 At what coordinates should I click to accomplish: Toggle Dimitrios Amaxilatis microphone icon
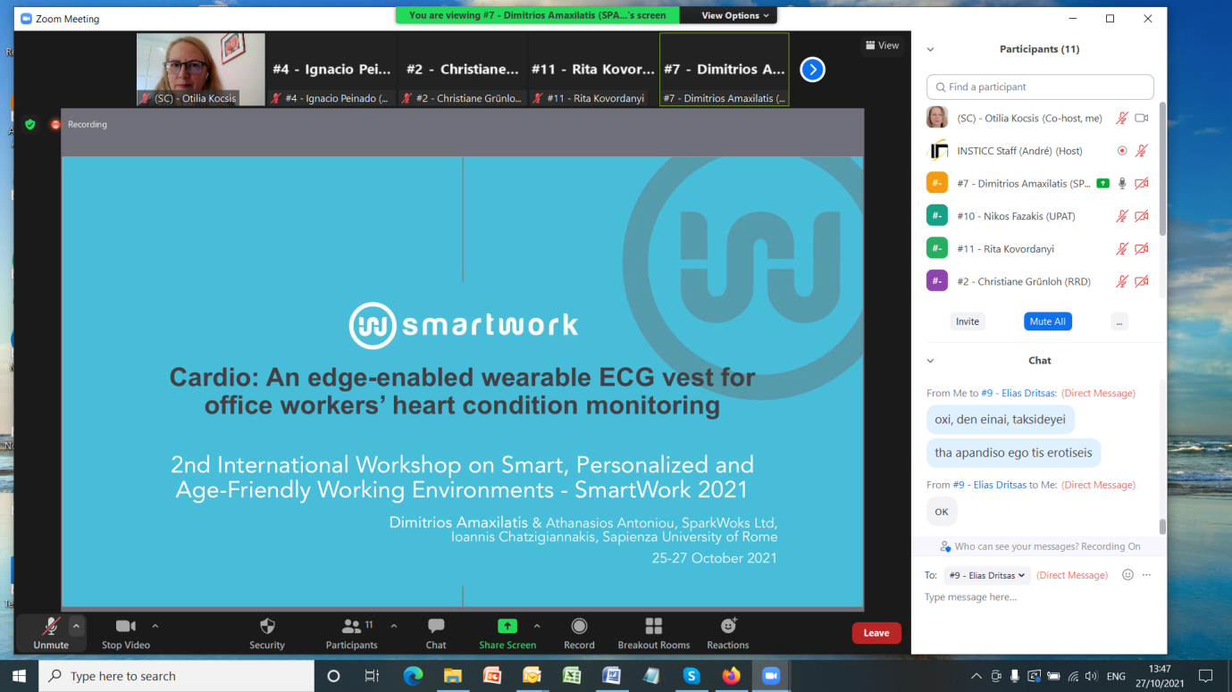pyautogui.click(x=1122, y=183)
